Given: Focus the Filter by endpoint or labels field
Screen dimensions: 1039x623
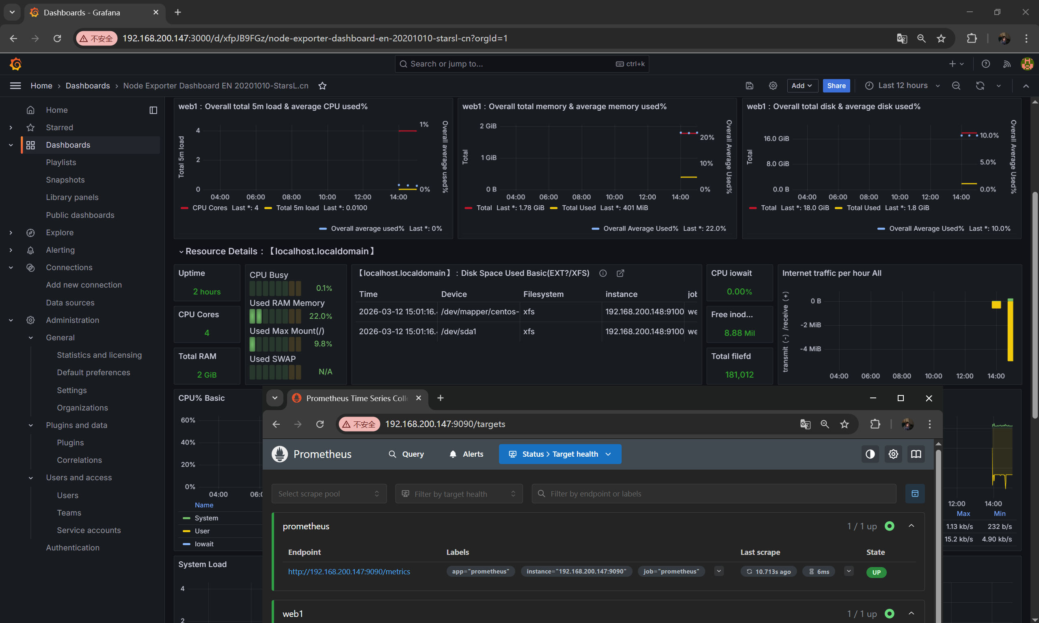Looking at the screenshot, I should coord(714,494).
